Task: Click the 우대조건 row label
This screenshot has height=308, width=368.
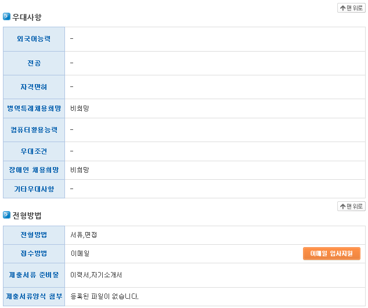Action: 34,151
